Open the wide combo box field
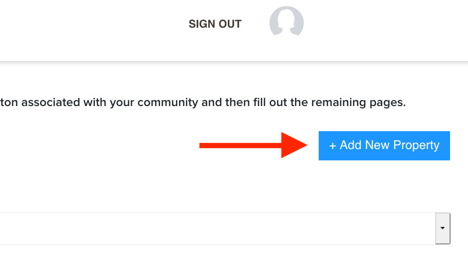 click(225, 229)
